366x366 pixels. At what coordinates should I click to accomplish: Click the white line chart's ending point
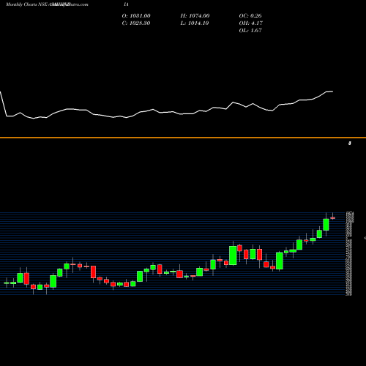pos(332,91)
